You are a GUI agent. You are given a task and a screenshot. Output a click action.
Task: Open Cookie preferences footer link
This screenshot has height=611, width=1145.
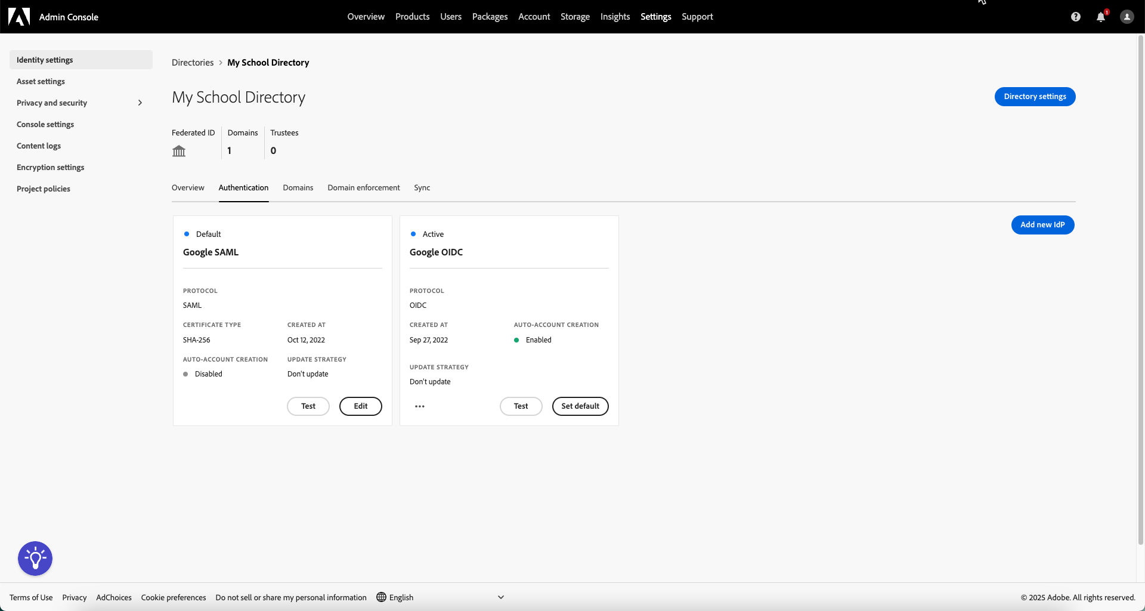pos(174,597)
